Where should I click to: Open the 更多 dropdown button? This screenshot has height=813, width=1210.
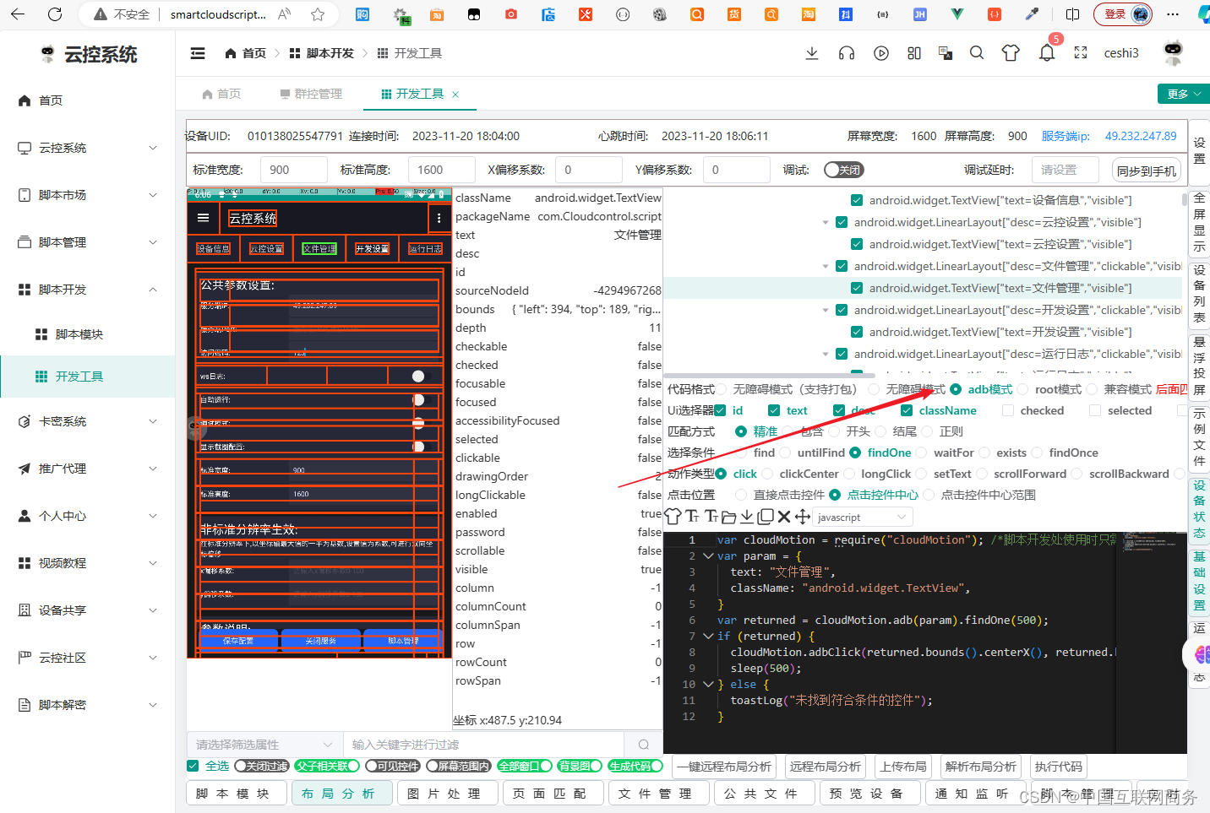(x=1183, y=94)
